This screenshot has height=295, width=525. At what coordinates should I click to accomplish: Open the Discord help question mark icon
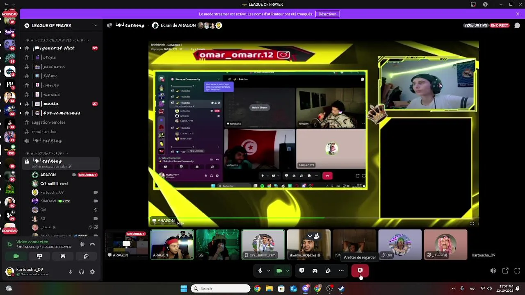(485, 4)
